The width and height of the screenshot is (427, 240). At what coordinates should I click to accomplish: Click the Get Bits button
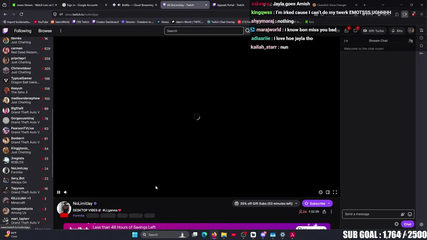pos(397,31)
